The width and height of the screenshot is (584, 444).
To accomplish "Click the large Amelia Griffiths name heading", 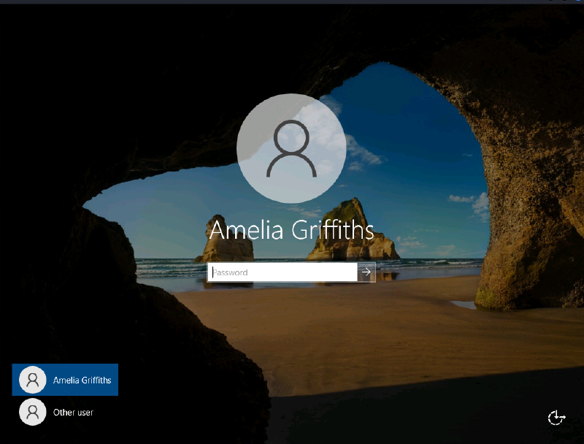I will click(x=291, y=230).
